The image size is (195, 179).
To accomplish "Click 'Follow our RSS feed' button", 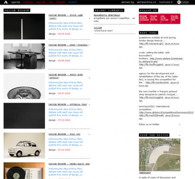I will pyautogui.click(x=174, y=19).
